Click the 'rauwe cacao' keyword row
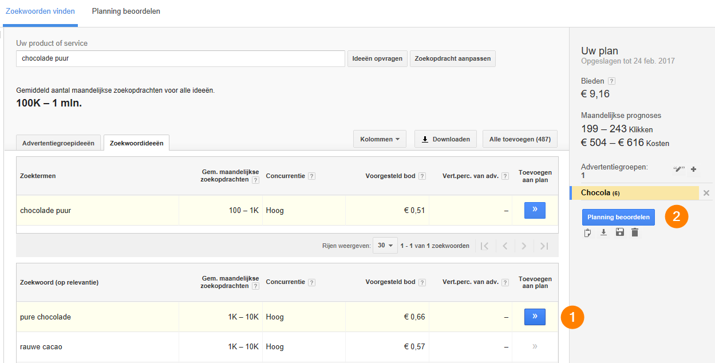 [287, 346]
